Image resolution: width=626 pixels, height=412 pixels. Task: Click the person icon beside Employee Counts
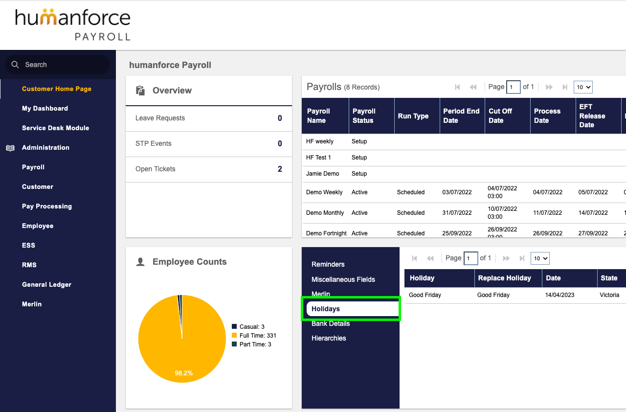140,261
